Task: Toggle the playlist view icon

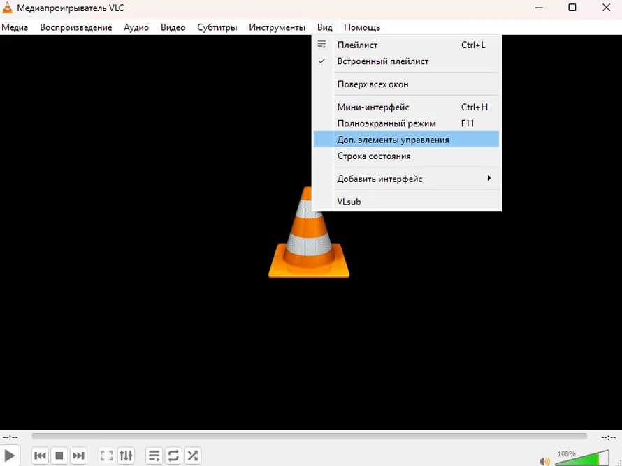Action: point(154,456)
